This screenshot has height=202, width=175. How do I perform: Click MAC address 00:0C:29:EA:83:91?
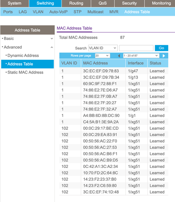(100, 135)
